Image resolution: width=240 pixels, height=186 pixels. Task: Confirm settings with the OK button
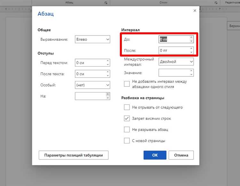pyautogui.click(x=155, y=155)
